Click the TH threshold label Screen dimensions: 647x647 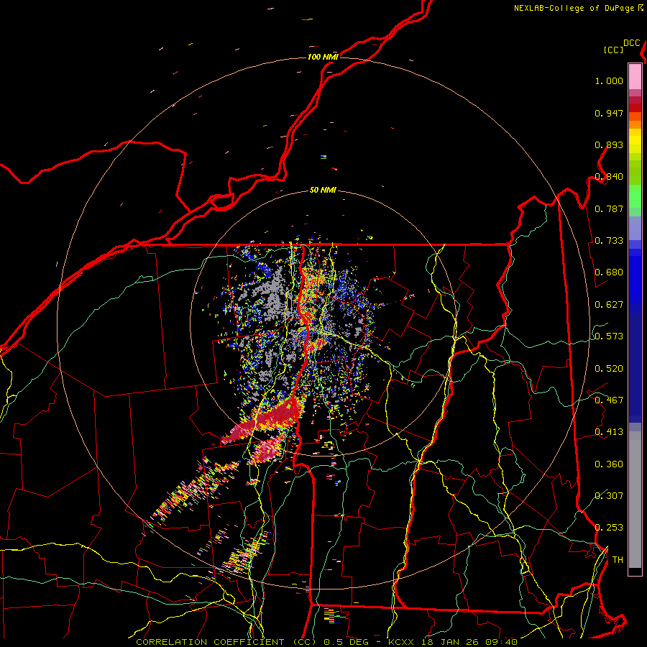tap(618, 560)
